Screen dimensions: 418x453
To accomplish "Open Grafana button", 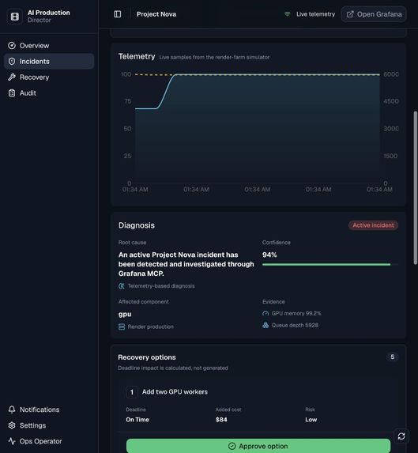I will click(374, 14).
